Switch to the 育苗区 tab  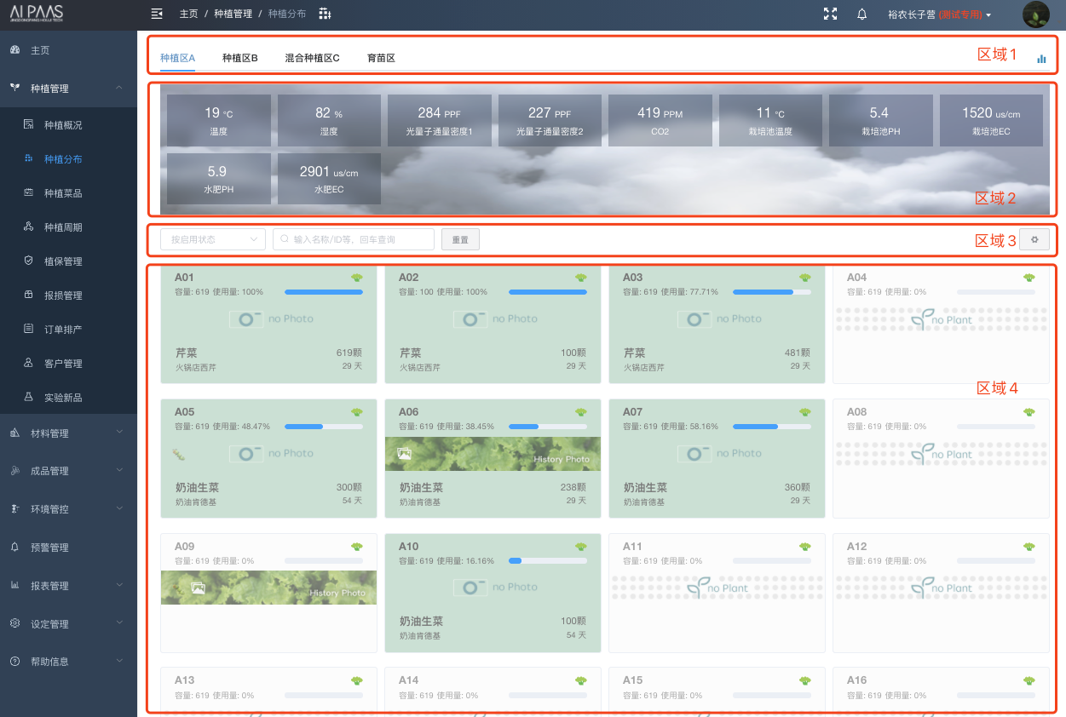coord(381,59)
